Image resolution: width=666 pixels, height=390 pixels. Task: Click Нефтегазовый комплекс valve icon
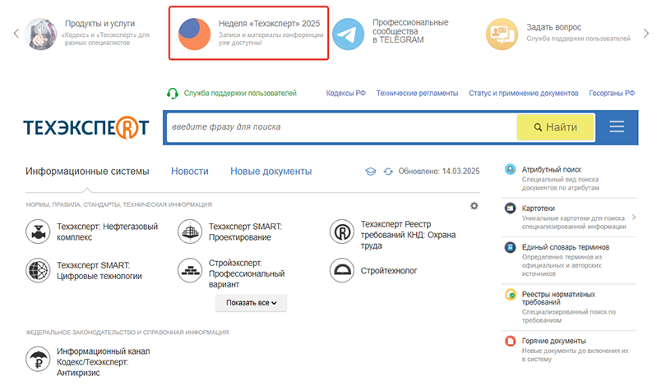pos(38,232)
